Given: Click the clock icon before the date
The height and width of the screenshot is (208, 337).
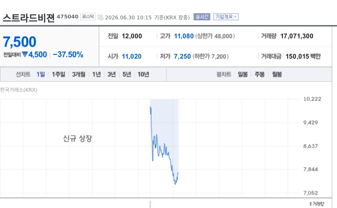Looking at the screenshot, I should (100, 17).
